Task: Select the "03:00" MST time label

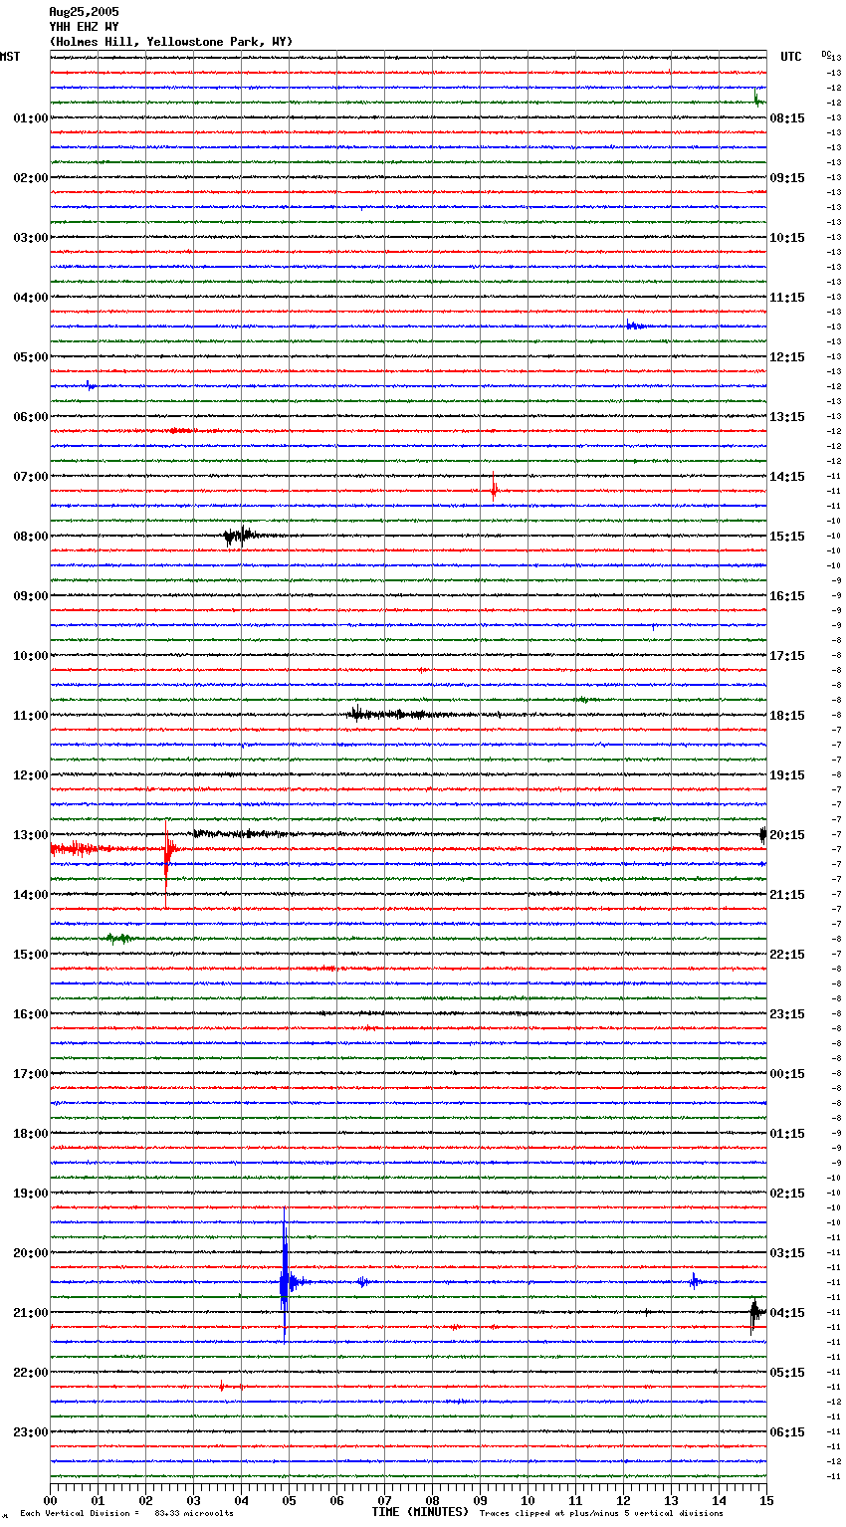Action: (31, 238)
